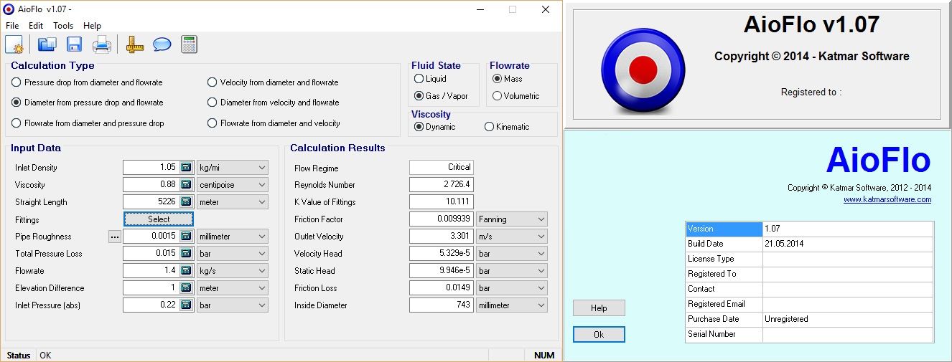Choose Kinematic viscosity radio button
The width and height of the screenshot is (952, 362).
coord(490,127)
